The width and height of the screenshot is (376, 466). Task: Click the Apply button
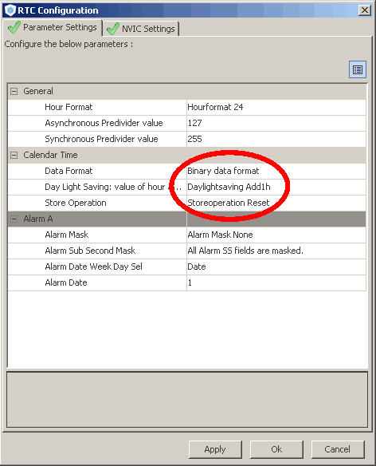[x=215, y=449]
